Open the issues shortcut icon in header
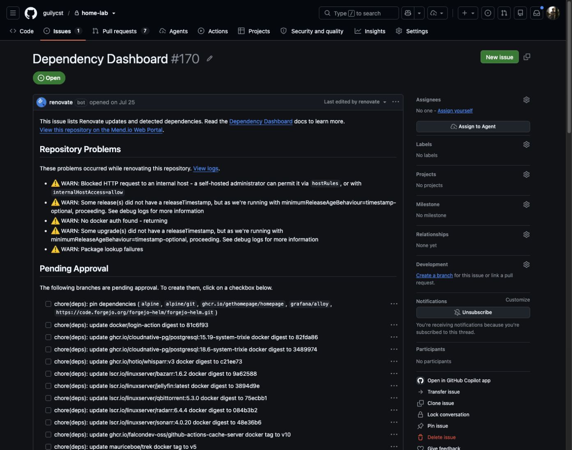Screen dimensions: 572x450 [488, 13]
